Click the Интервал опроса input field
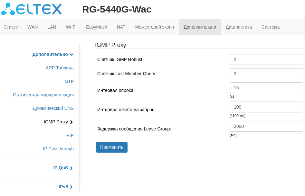Screen dimensions: 305x196 (266, 88)
